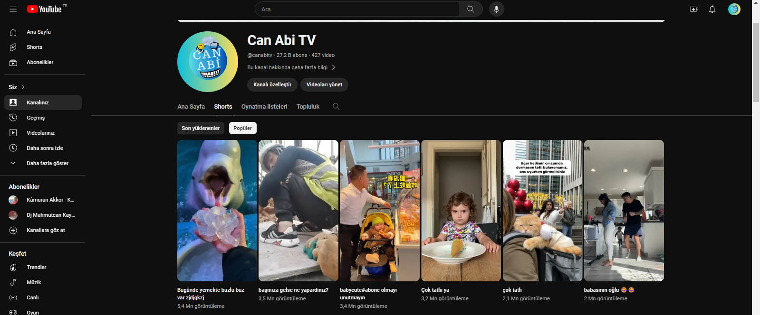Image resolution: width=760 pixels, height=315 pixels.
Task: Click the '2 Mn görüntüleme' text
Action: coord(606,298)
